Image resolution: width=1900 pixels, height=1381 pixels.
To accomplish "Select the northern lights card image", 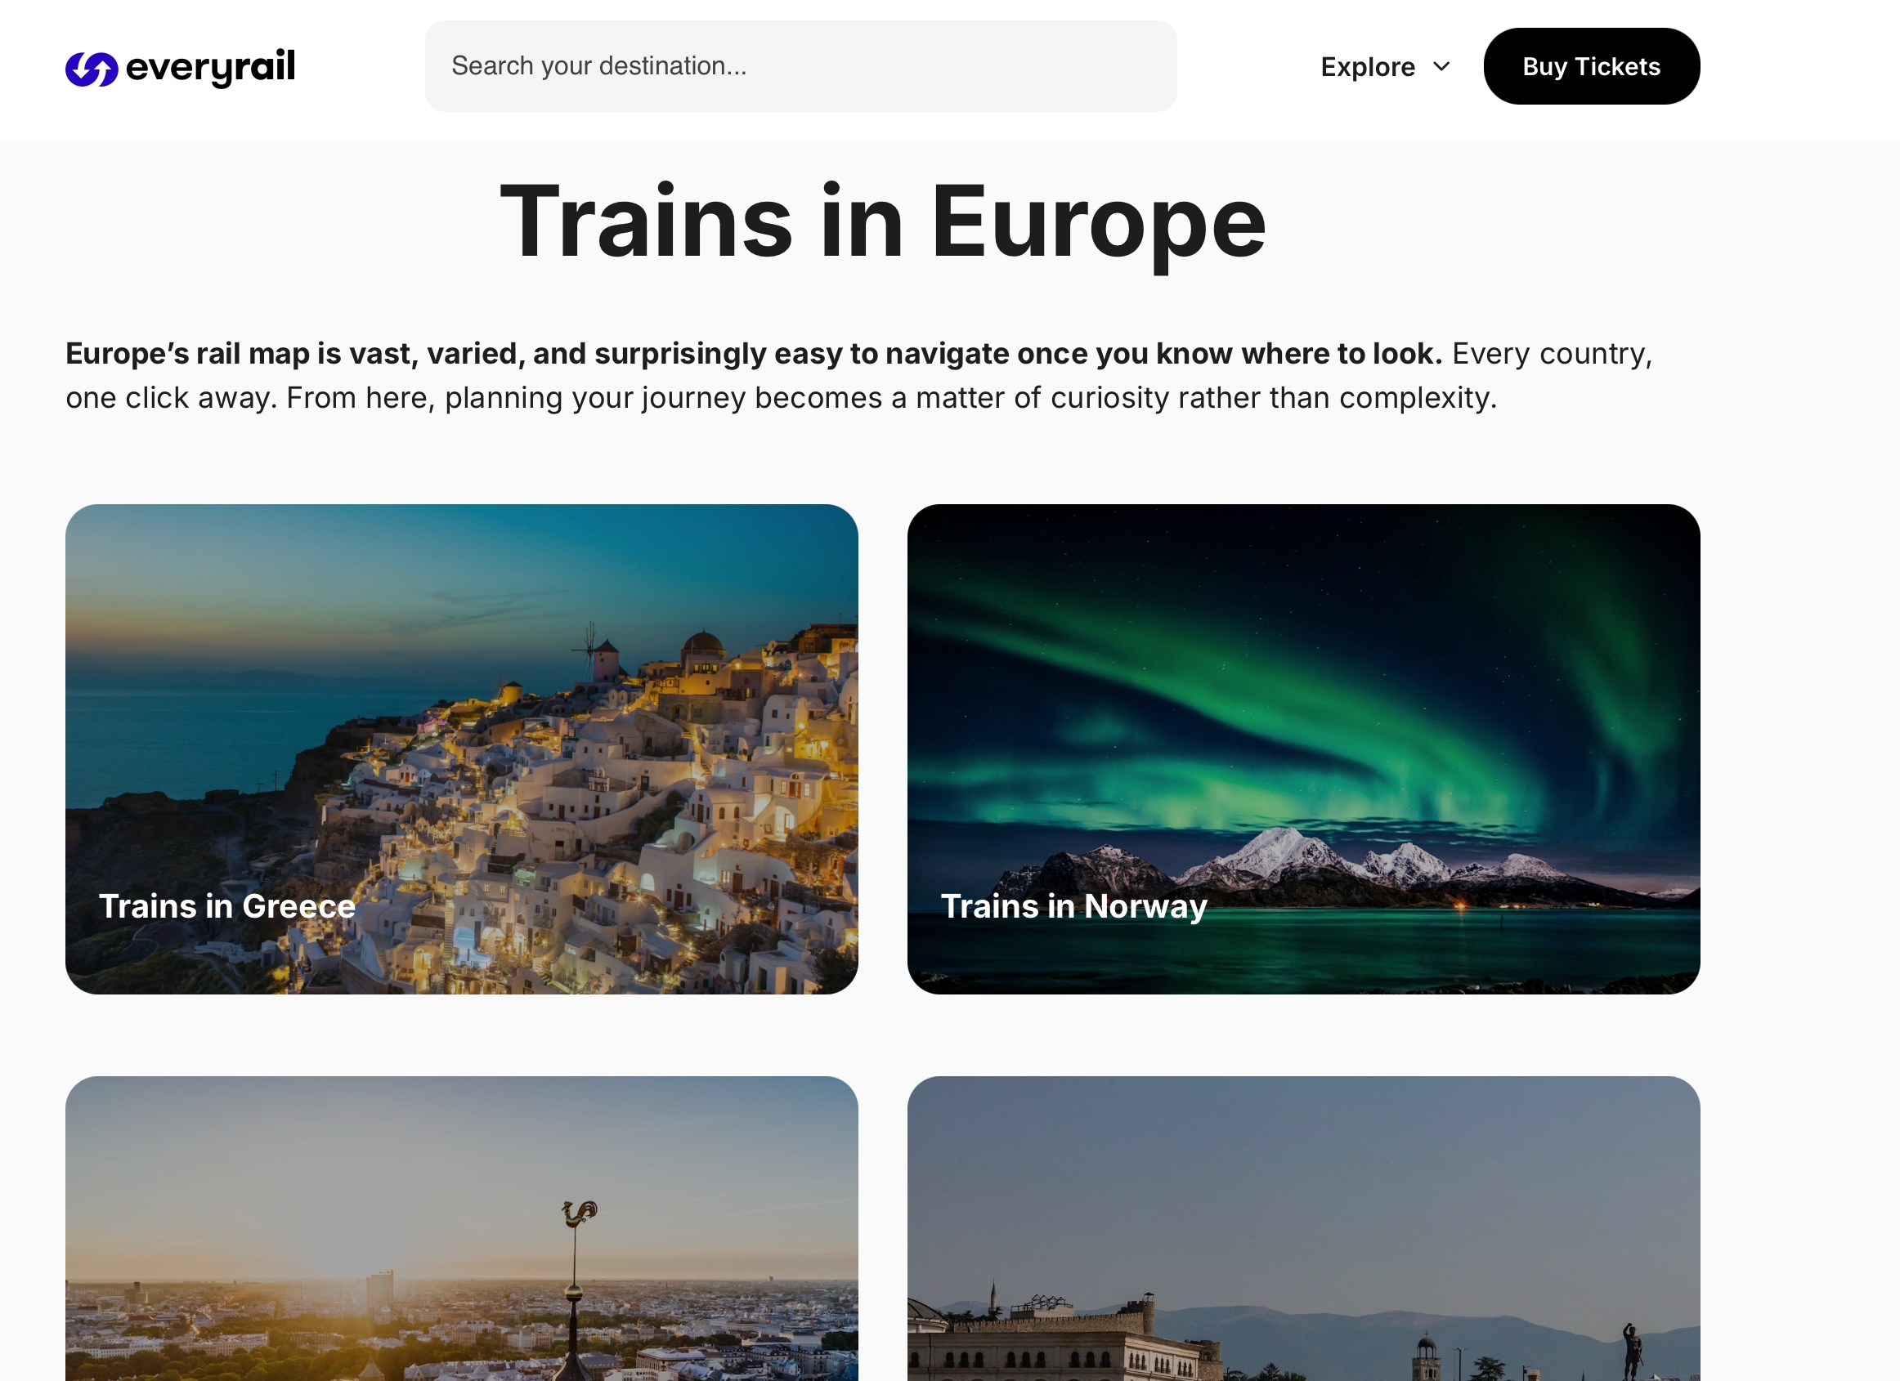I will coord(1302,749).
